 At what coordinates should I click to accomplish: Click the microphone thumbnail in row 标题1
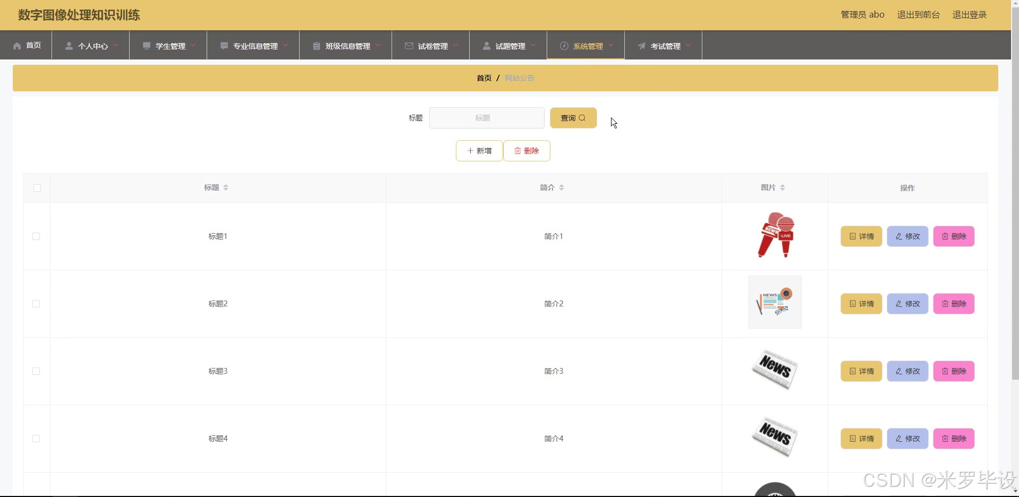[x=775, y=235]
